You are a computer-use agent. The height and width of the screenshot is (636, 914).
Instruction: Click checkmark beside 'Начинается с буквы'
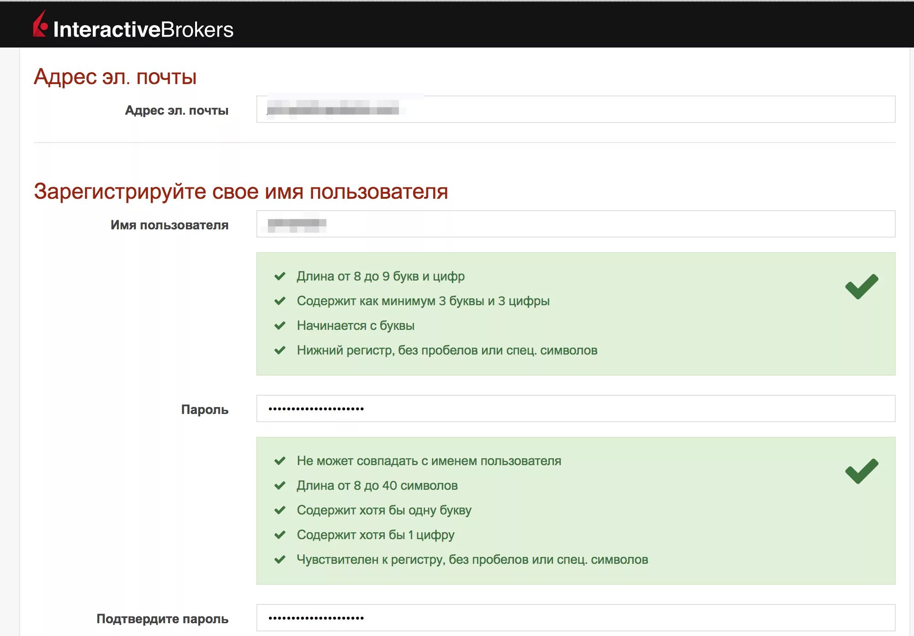point(280,326)
